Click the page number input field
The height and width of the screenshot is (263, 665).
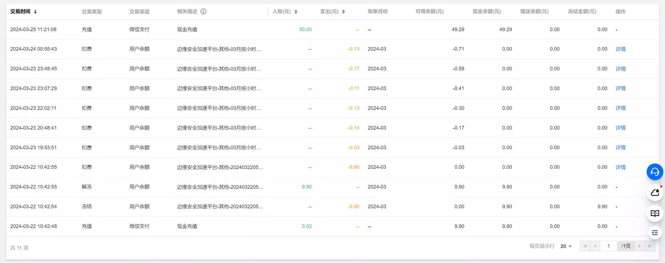(609, 246)
